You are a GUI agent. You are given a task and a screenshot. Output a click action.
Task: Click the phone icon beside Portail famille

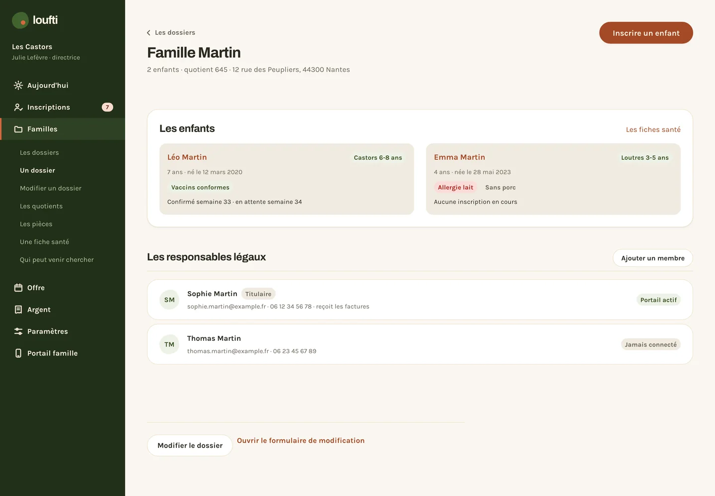18,353
